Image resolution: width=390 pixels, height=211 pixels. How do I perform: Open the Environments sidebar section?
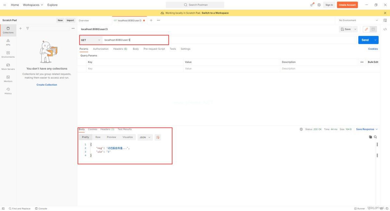(x=8, y=55)
